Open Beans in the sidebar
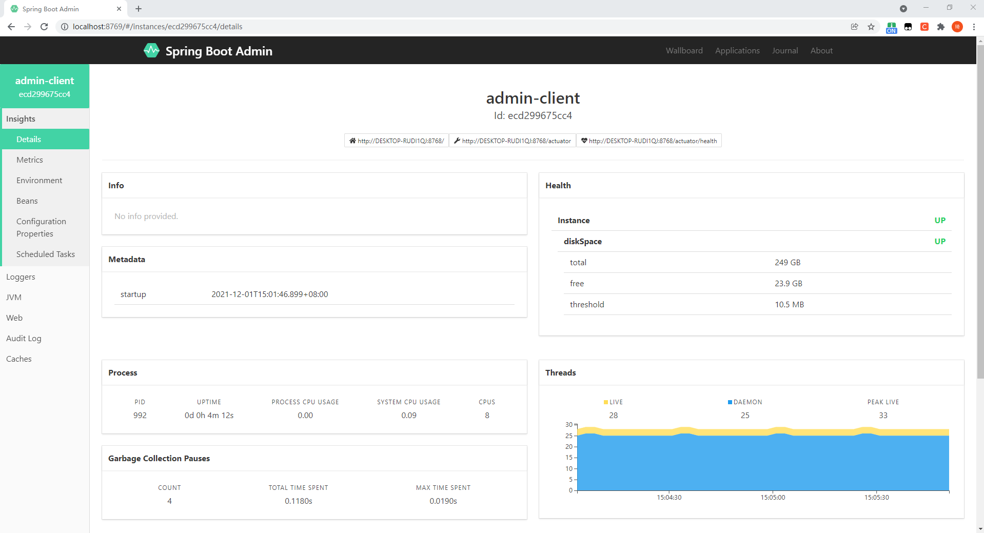Screen dimensions: 984x533 [x=46, y=201]
